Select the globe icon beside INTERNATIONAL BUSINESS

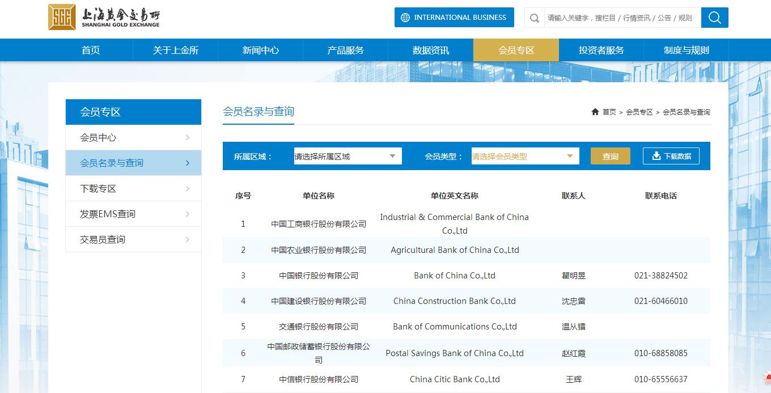404,17
